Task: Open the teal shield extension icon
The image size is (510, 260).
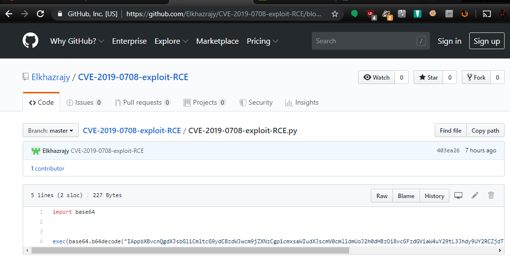Action: (418, 14)
